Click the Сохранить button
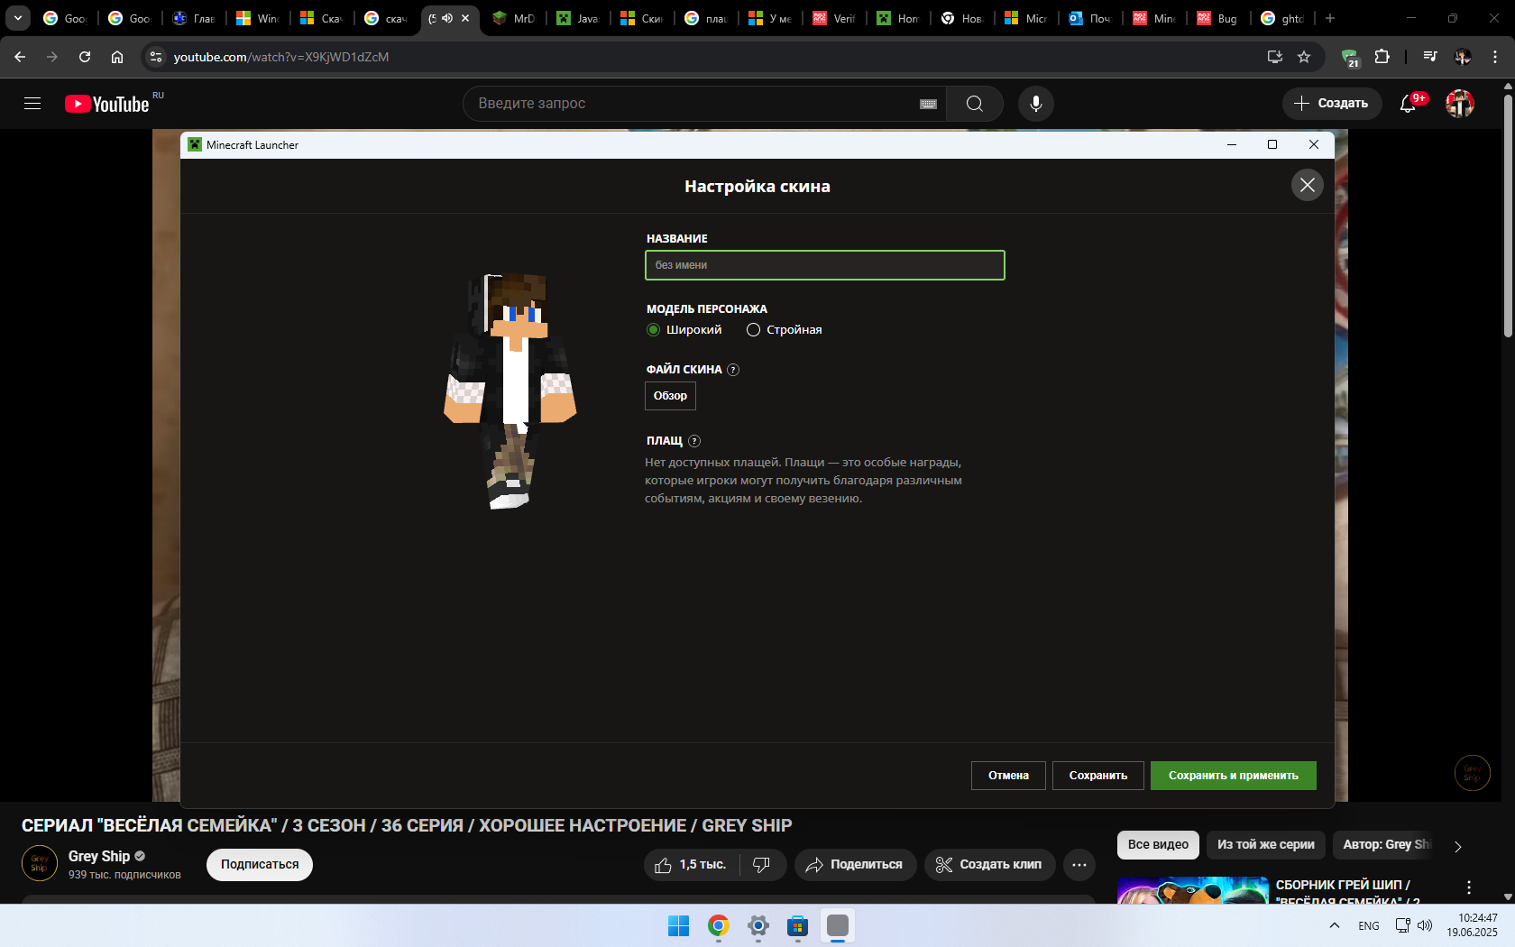Viewport: 1515px width, 947px height. (x=1098, y=776)
